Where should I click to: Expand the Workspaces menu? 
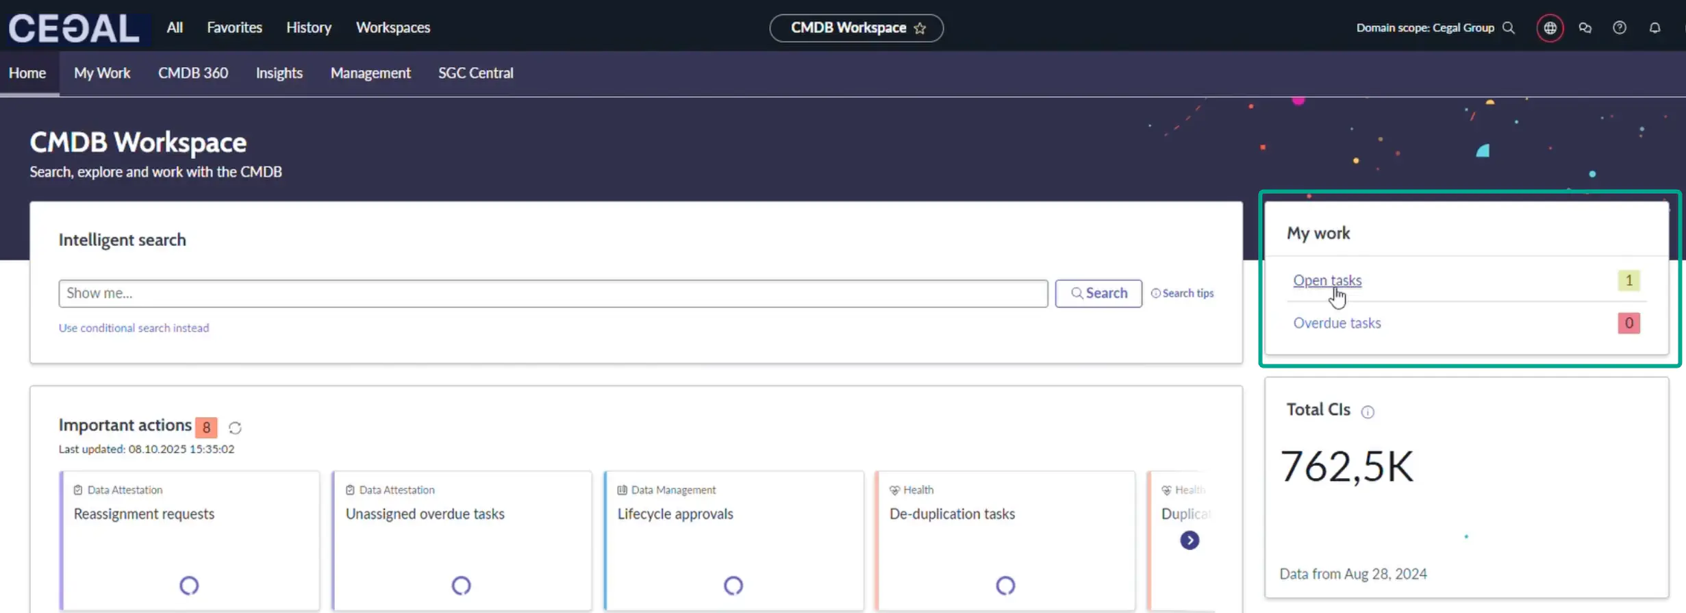click(392, 27)
